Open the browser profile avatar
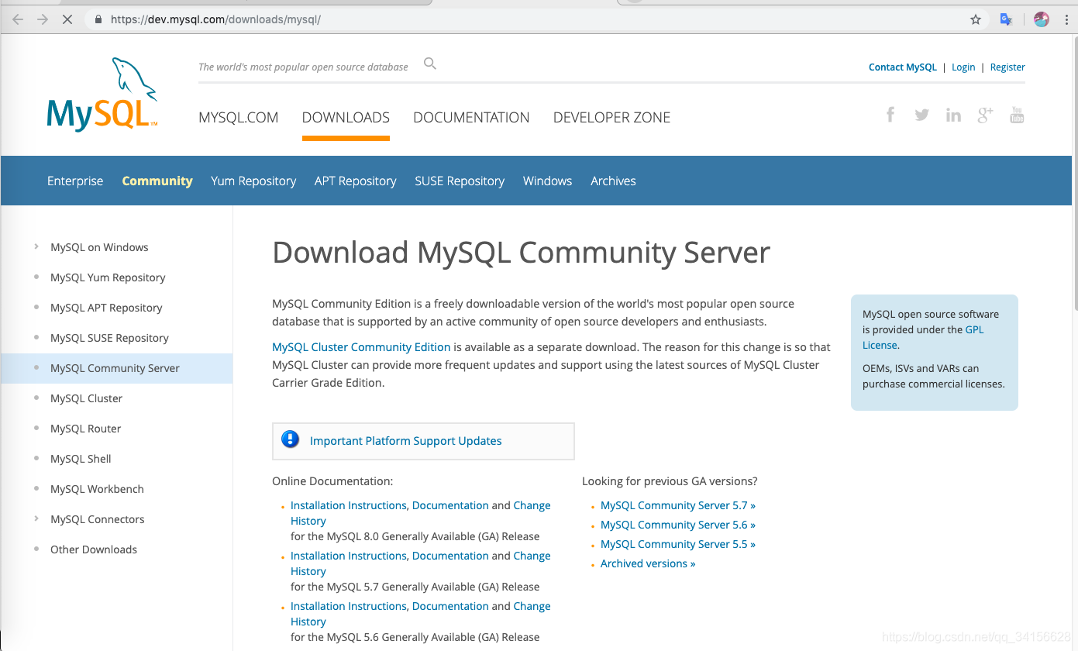Image resolution: width=1078 pixels, height=651 pixels. (x=1042, y=19)
